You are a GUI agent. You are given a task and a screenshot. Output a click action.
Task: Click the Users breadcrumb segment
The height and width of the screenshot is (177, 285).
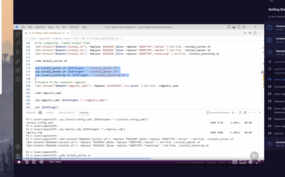tap(33, 39)
